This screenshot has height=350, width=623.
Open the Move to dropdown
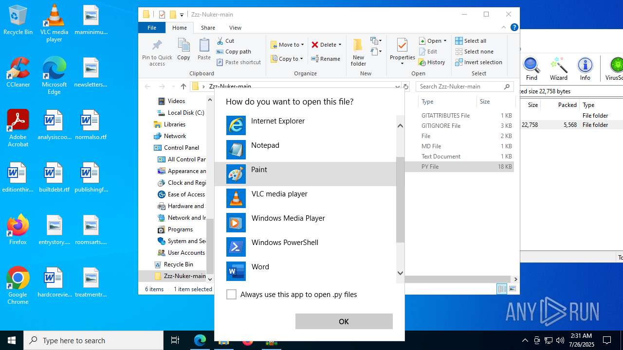tap(287, 45)
